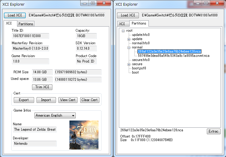Select update.hfs0 in the tree

coord(141,35)
